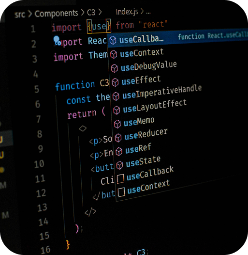This screenshot has width=248, height=255.
Task: Open src breadcrumb segment
Action: click(x=20, y=15)
